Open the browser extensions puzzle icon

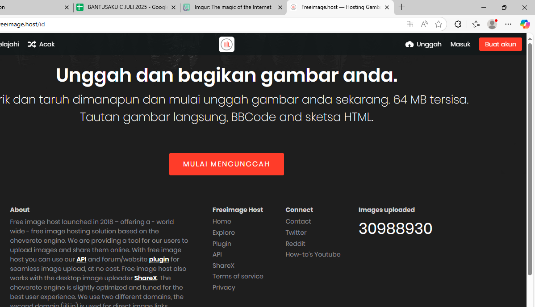(458, 24)
